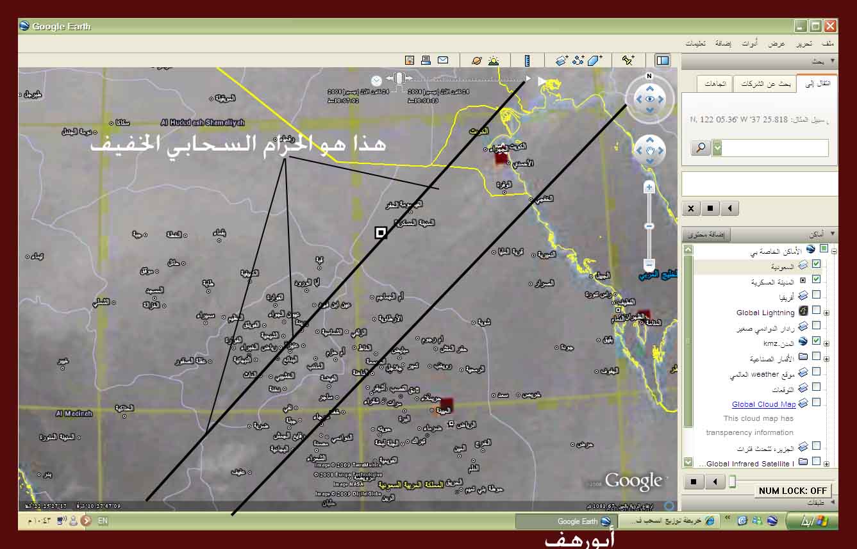Screen dimensions: 857x549
Task: Click the Add Polygon toolbar icon
Action: [595, 60]
